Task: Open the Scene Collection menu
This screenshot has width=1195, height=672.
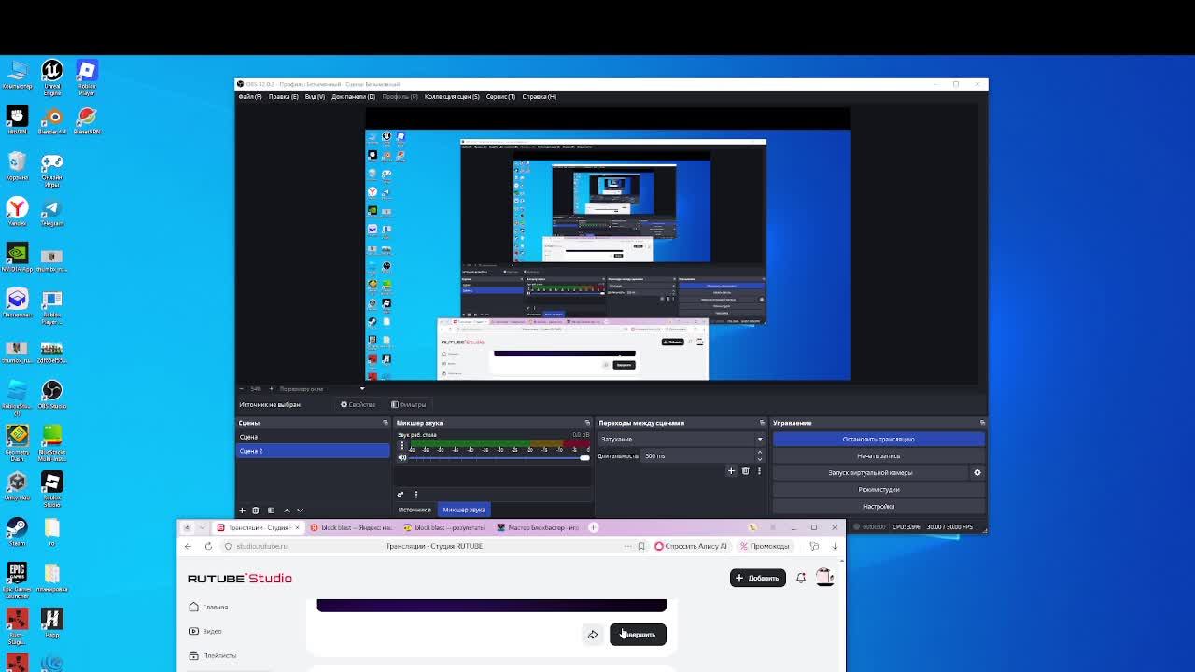Action: (x=452, y=96)
